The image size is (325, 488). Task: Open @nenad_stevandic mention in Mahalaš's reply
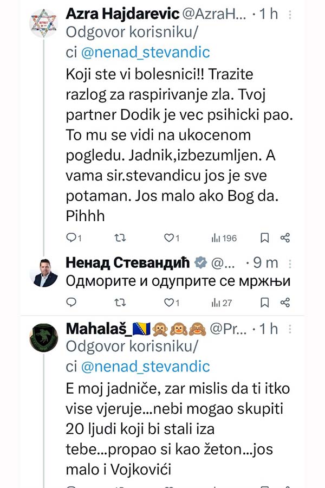point(145,367)
